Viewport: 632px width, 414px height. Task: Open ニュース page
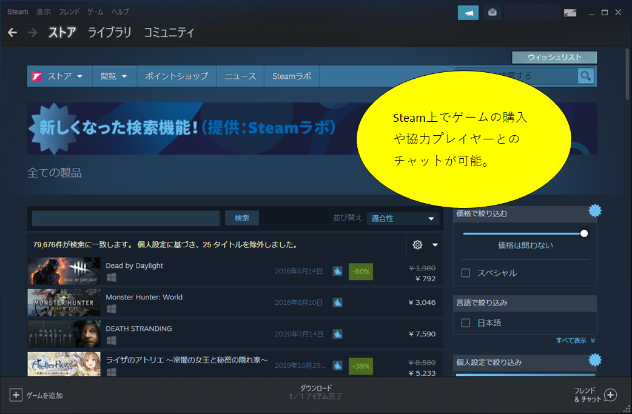coord(240,76)
